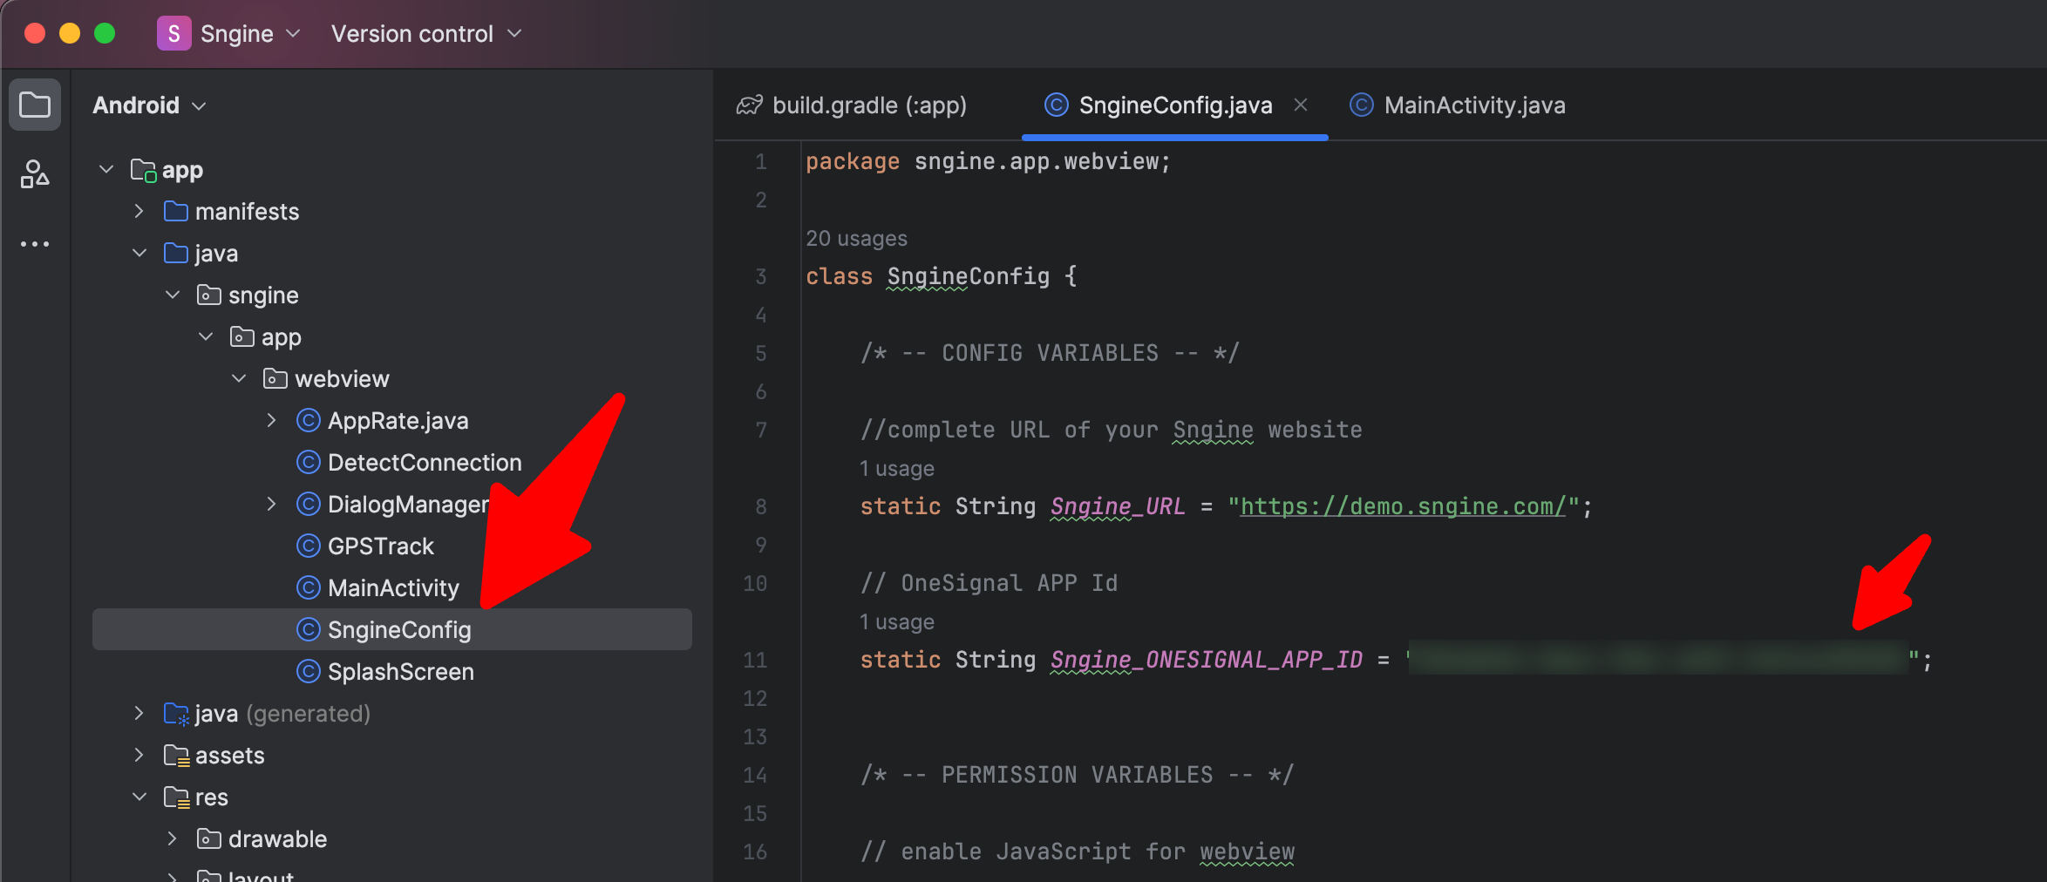This screenshot has height=882, width=2047.
Task: Click the SplashScreen class icon
Action: [x=308, y=672]
